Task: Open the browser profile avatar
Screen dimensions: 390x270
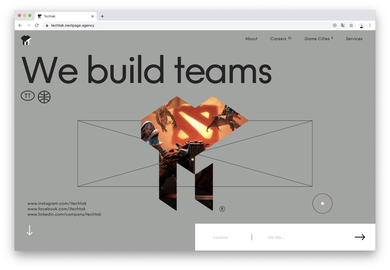Action: pos(361,26)
